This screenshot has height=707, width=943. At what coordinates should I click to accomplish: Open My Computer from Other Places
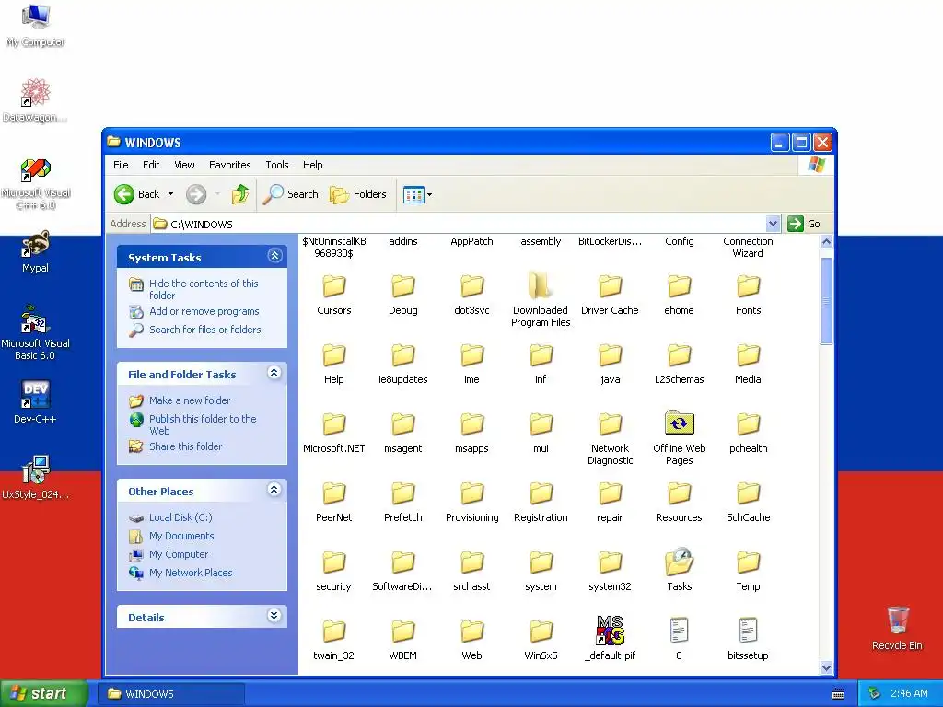179,554
